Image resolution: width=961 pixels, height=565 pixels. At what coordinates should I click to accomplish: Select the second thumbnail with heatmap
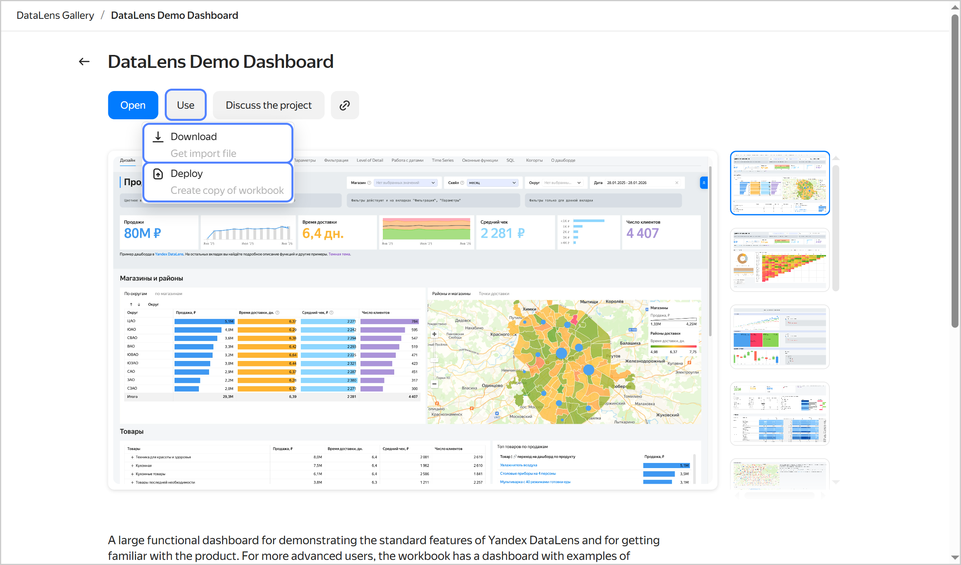(780, 260)
